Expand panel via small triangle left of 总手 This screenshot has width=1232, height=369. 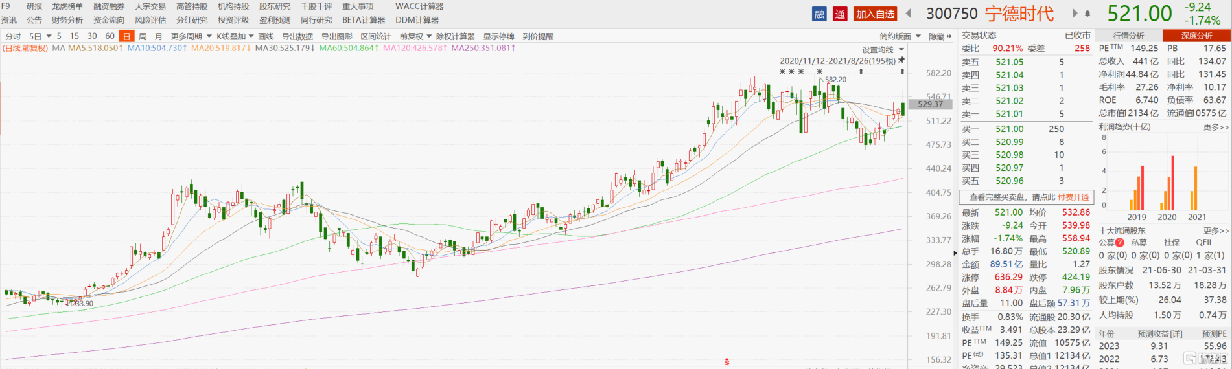pyautogui.click(x=955, y=252)
